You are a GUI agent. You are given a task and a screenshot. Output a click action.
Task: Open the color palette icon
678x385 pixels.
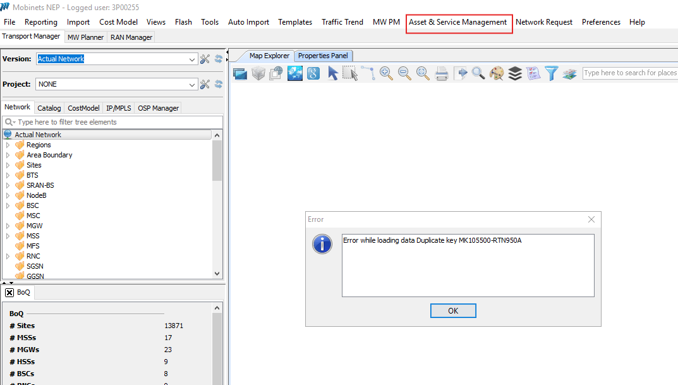(497, 73)
